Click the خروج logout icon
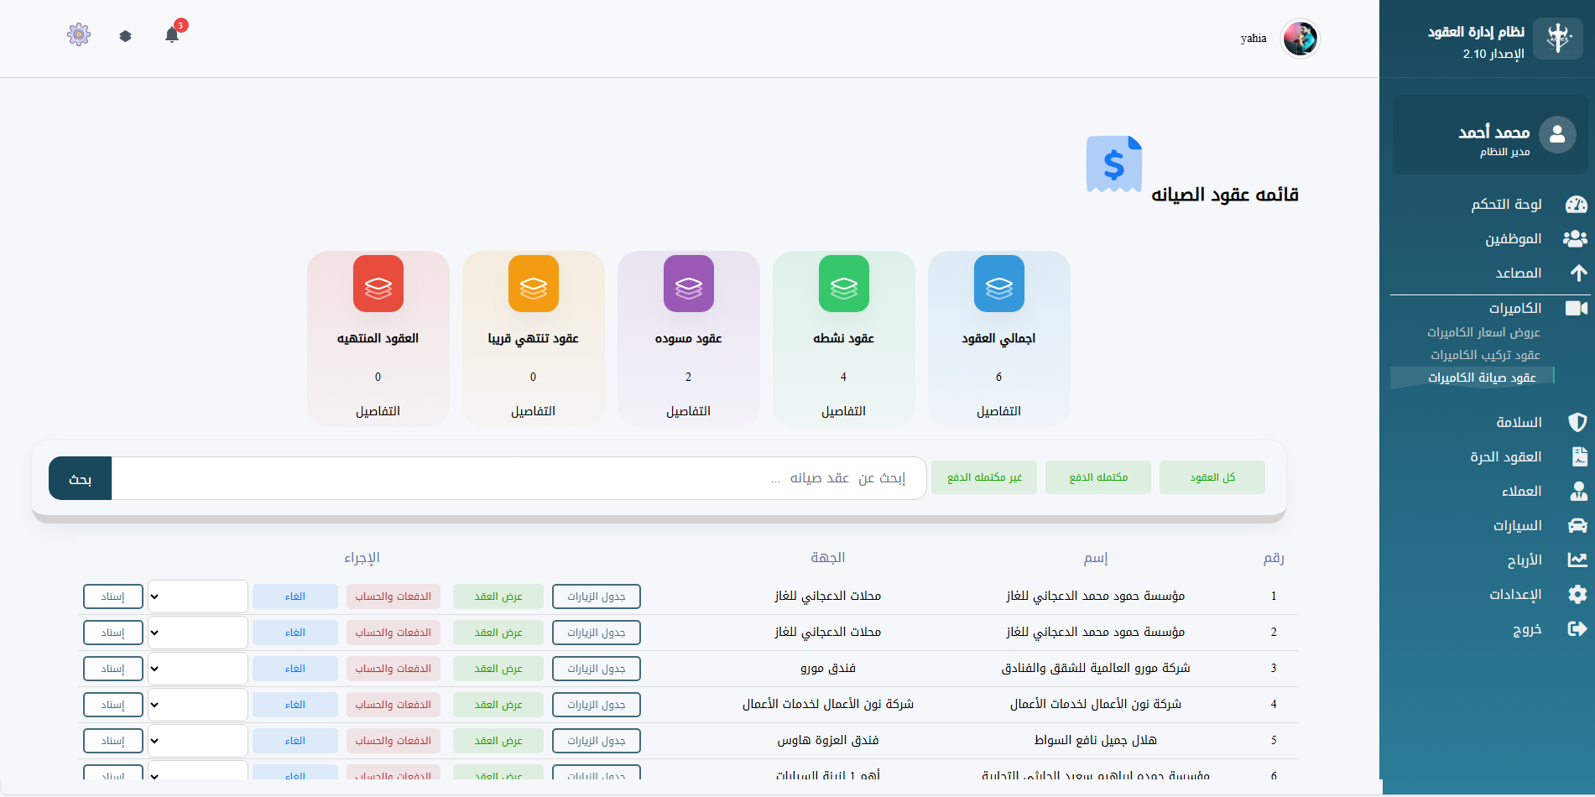1595x797 pixels. 1577,628
